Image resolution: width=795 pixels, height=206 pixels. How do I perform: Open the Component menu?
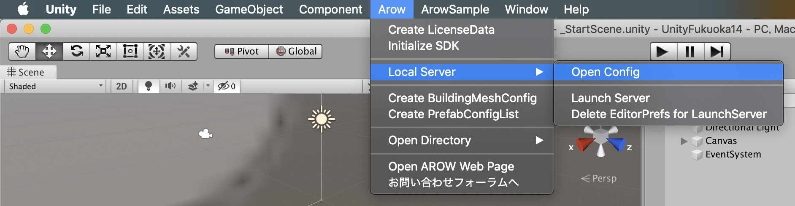[x=331, y=9]
